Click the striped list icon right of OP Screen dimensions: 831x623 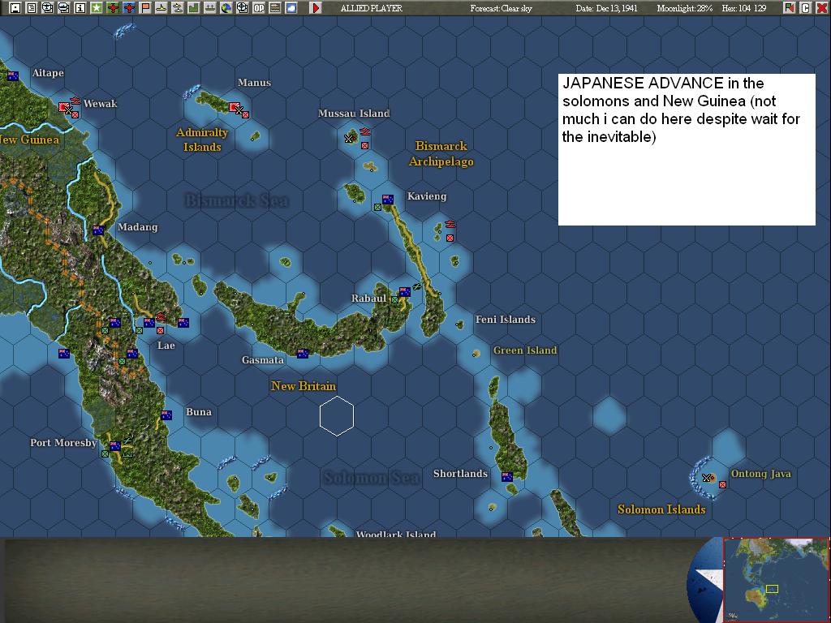275,8
